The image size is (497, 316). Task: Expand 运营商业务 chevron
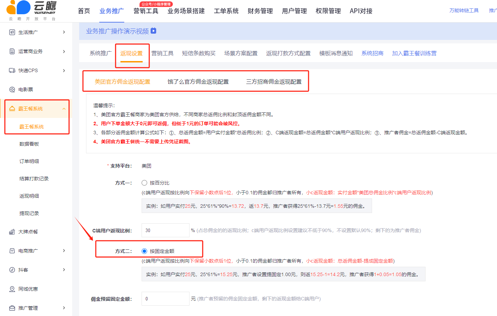pyautogui.click(x=64, y=51)
